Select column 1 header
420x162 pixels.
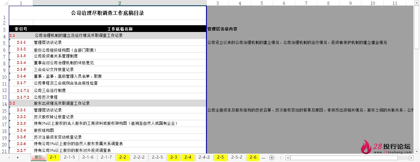click(x=21, y=3)
